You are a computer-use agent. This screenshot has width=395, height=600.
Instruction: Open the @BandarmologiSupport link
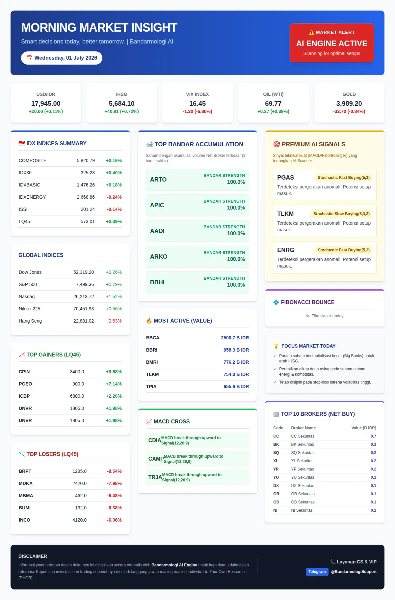tap(354, 572)
